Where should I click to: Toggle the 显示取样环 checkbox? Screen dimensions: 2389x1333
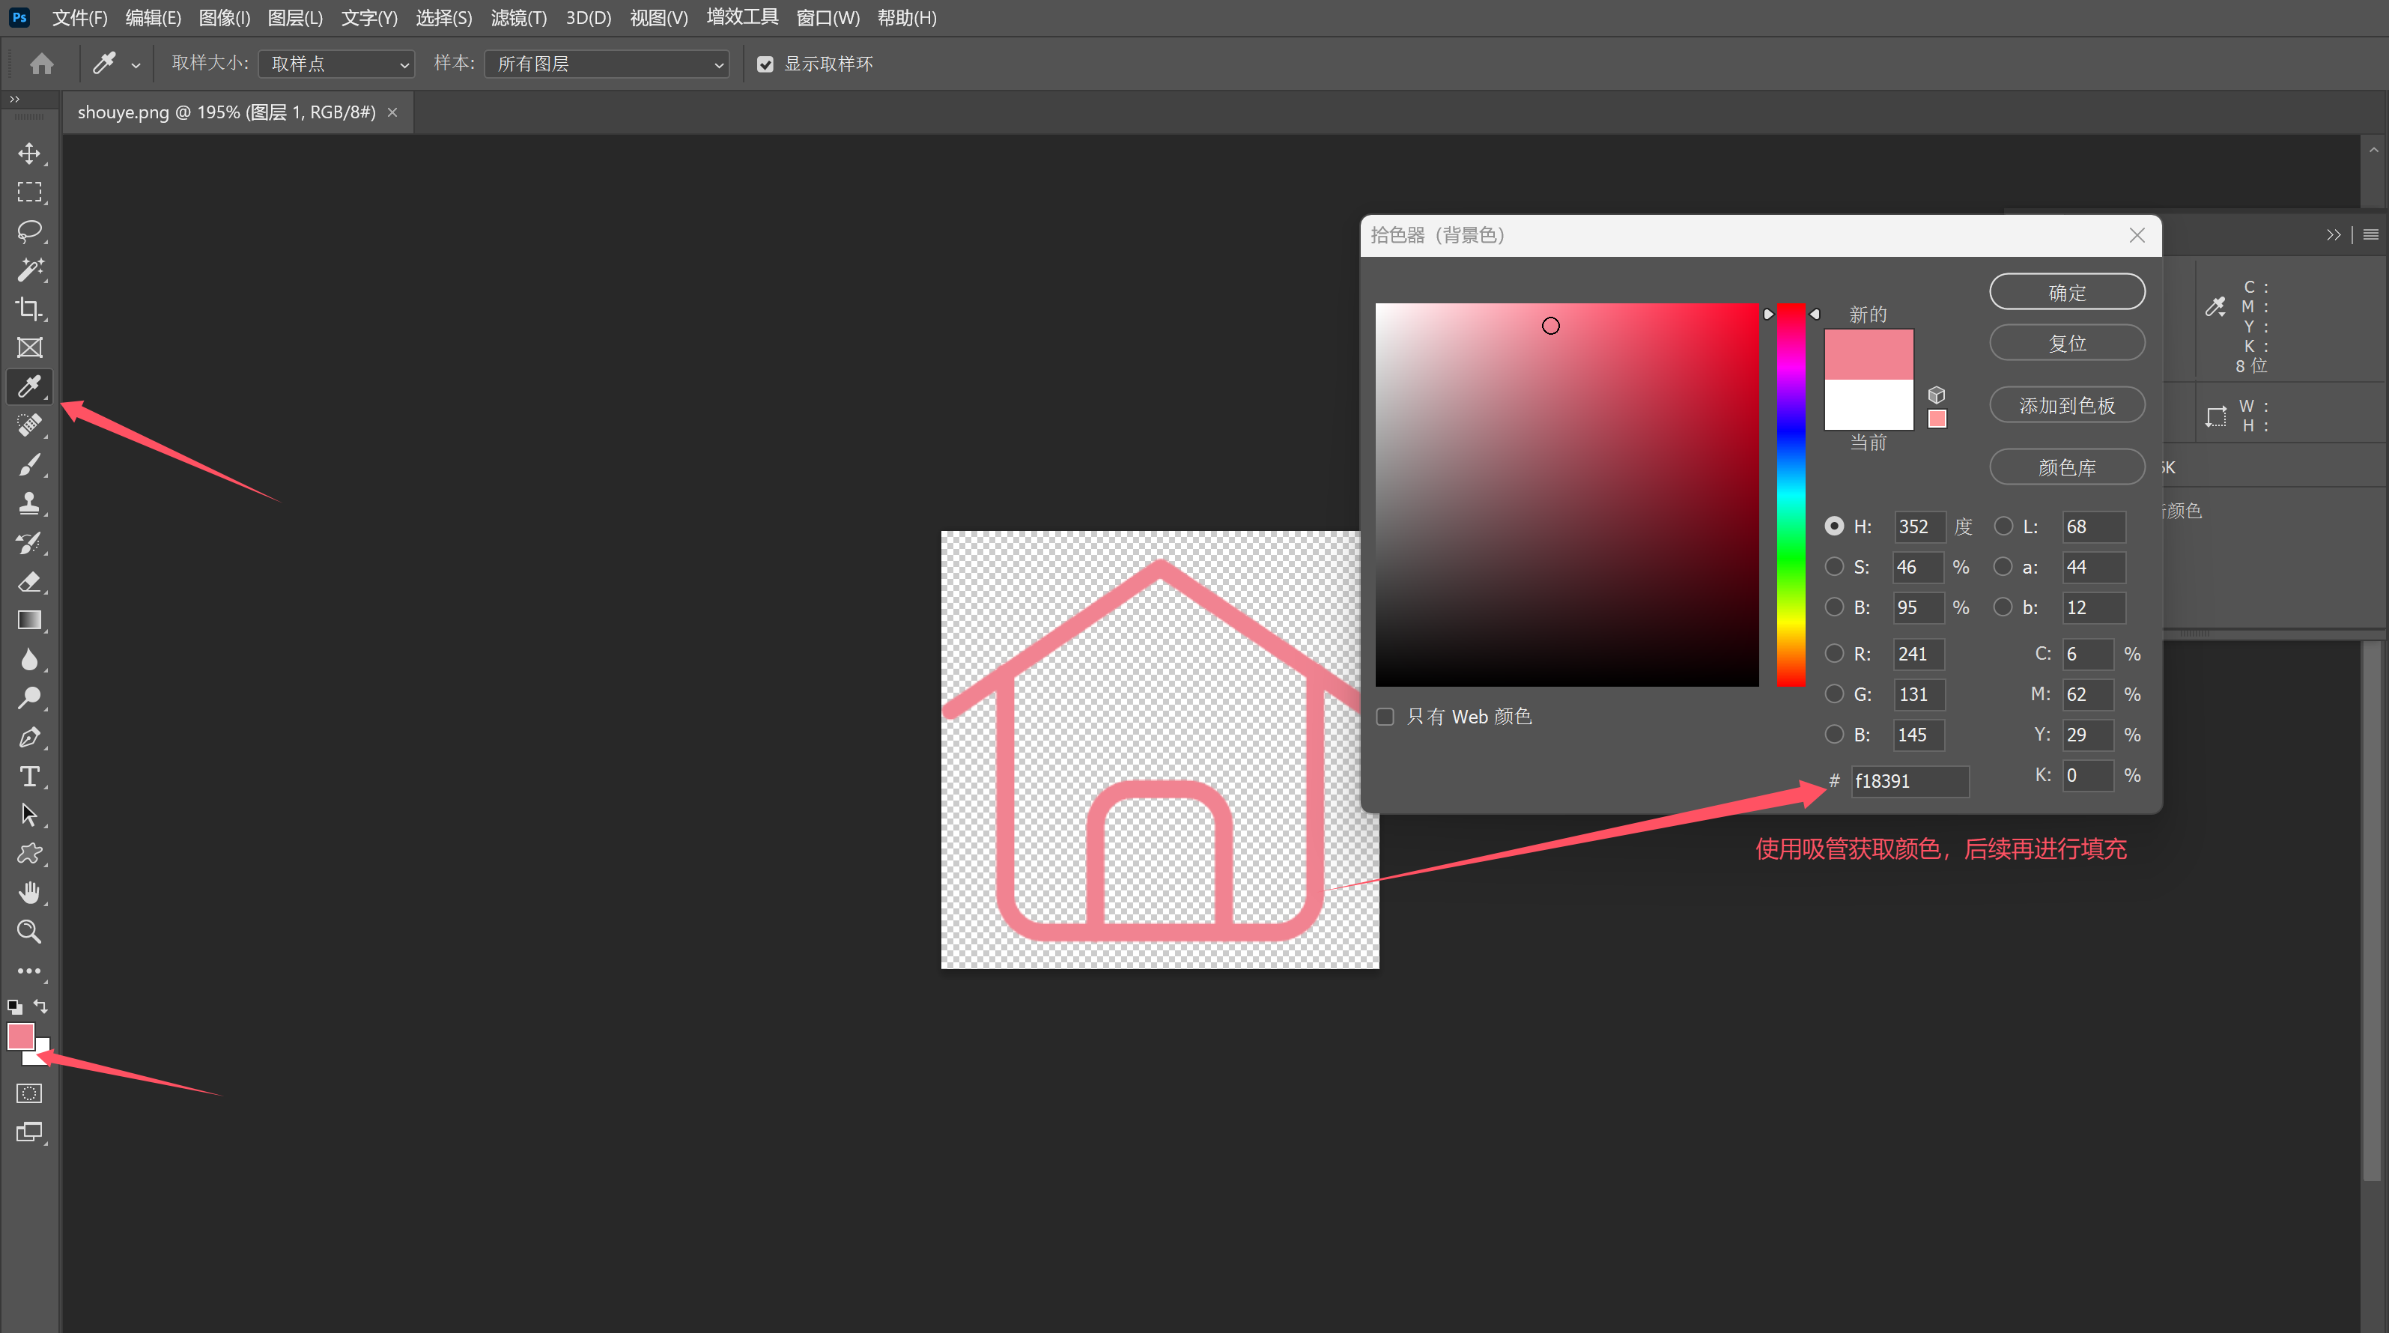tap(765, 64)
